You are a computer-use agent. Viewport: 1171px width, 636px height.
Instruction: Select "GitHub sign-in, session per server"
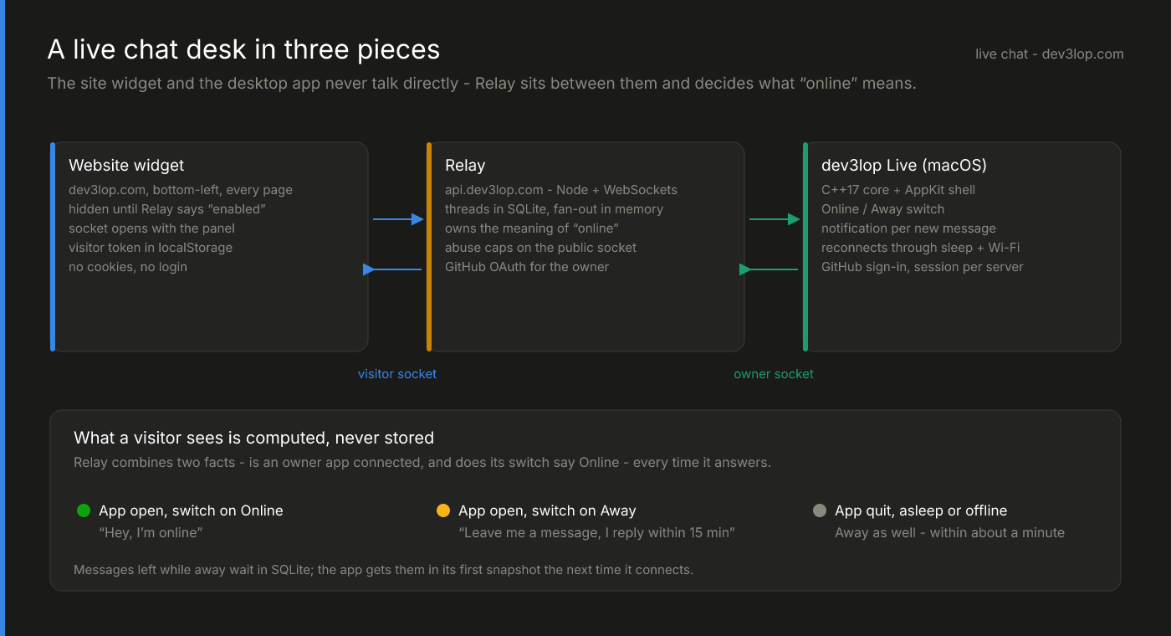(x=923, y=267)
